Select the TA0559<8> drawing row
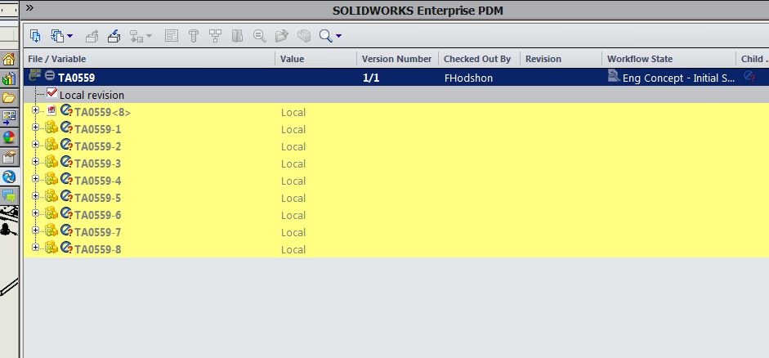Screen dimensions: 769x358 click(x=396, y=112)
